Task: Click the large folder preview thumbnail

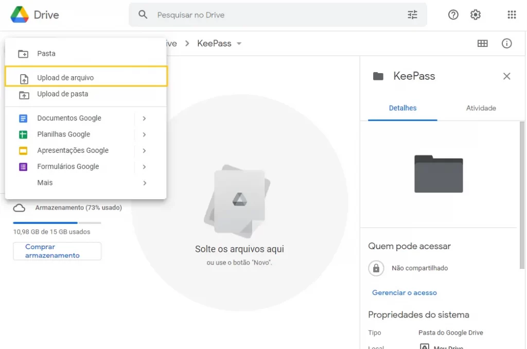Action: [x=438, y=174]
